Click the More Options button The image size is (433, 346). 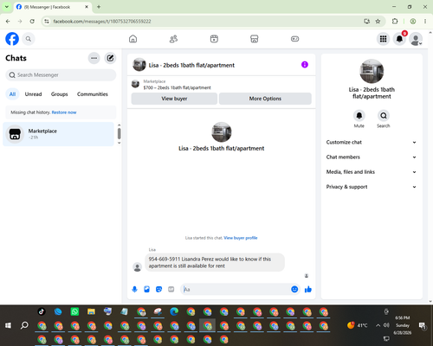coord(265,99)
